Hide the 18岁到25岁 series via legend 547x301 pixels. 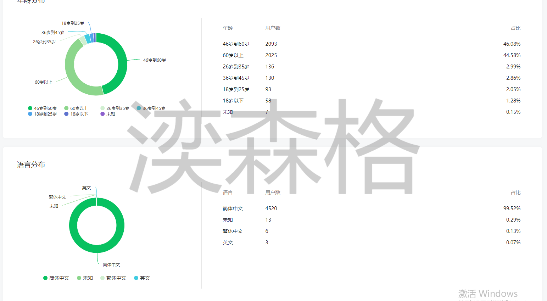[30, 114]
